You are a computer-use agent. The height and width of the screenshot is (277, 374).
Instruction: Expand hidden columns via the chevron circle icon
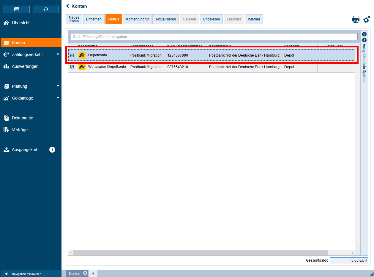[364, 40]
